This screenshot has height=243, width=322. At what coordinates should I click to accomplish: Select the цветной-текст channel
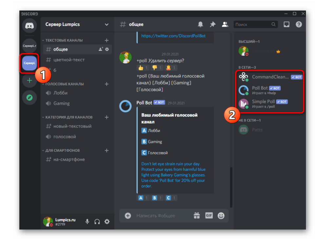[x=69, y=60]
